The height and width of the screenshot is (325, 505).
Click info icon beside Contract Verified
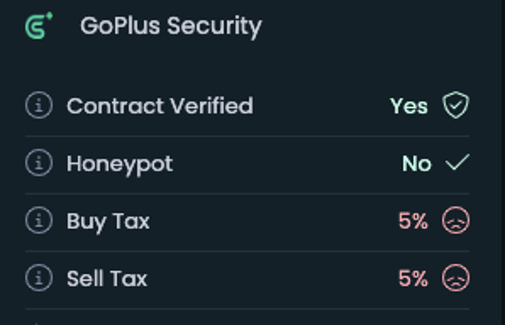click(39, 105)
